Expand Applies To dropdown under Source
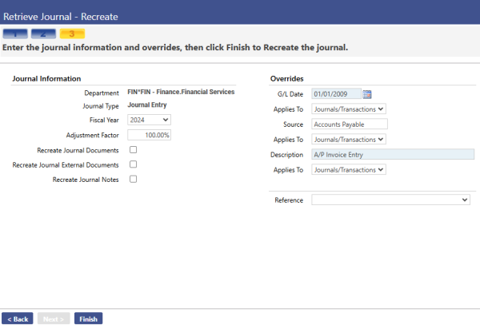480x328 pixels. tap(349, 140)
